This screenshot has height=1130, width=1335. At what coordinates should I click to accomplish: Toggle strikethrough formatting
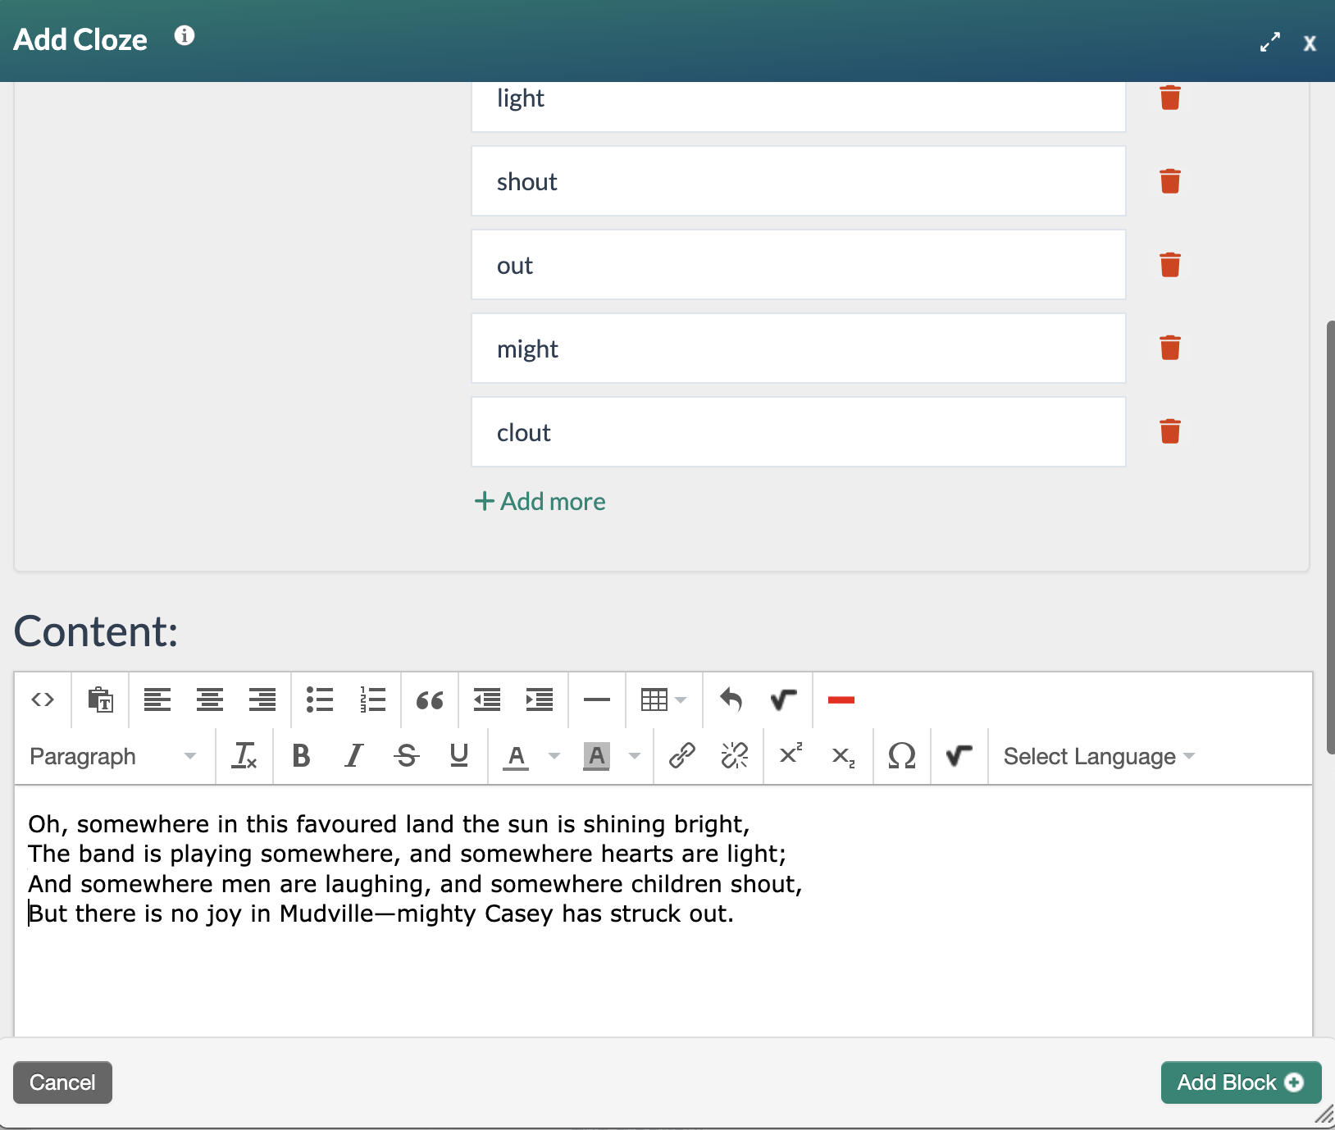407,755
